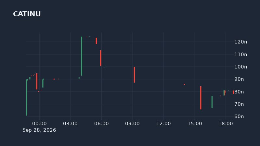Click the Sep 28, 2026 date label
Viewport: 260px width, 146px height.
pyautogui.click(x=39, y=130)
